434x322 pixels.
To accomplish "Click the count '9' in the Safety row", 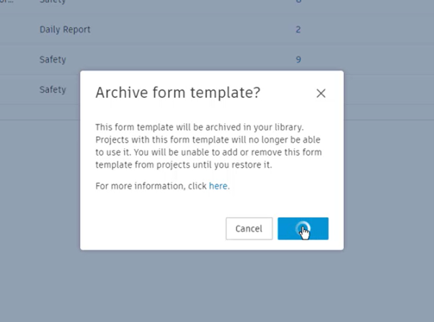I will click(298, 60).
